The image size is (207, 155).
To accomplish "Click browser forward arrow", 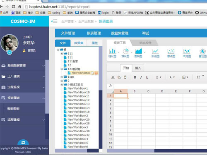I will click(7, 7).
